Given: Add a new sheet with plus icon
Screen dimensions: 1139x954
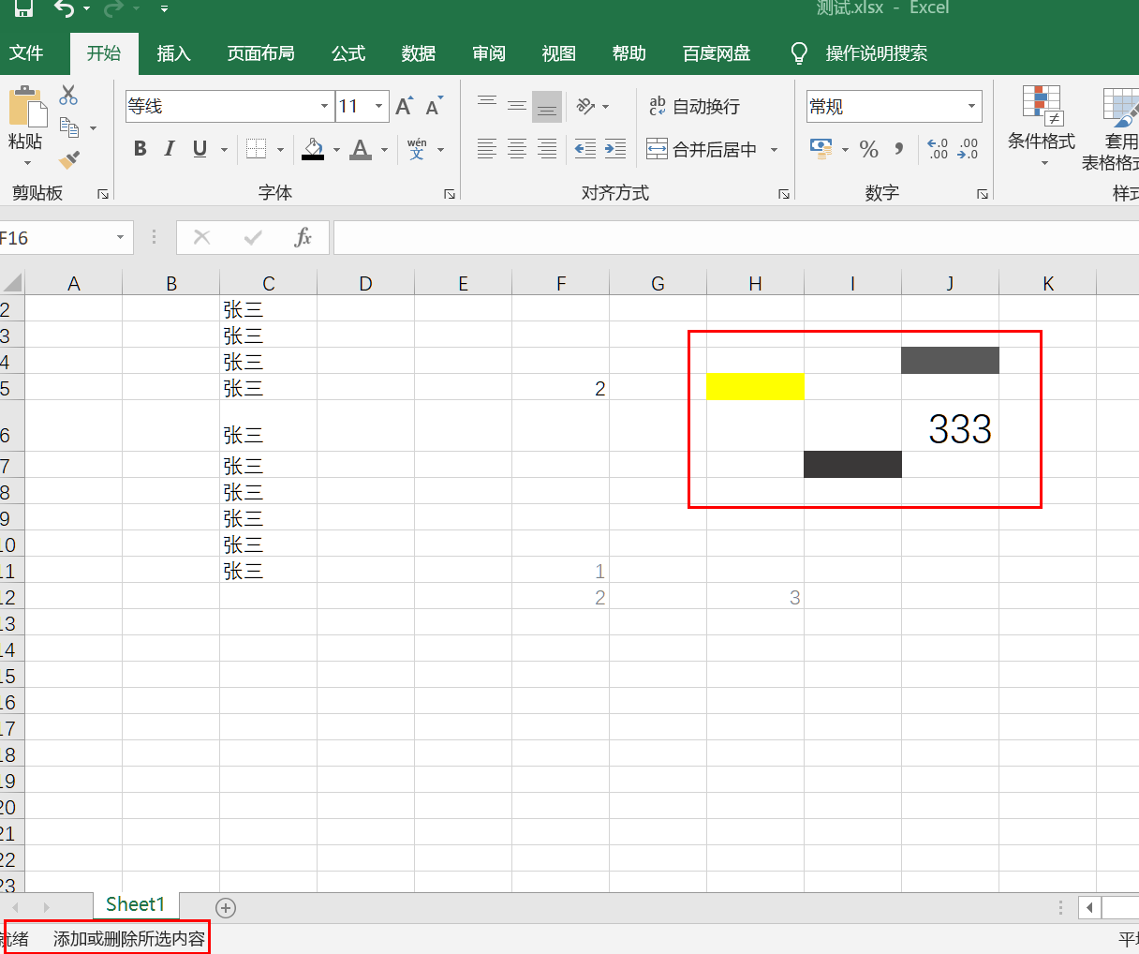Looking at the screenshot, I should (x=226, y=907).
